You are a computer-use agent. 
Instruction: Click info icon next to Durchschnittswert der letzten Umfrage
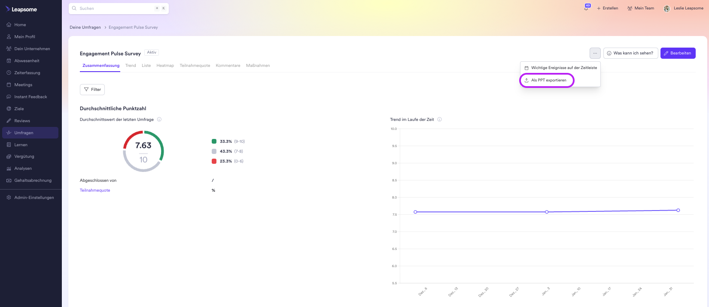coord(159,120)
